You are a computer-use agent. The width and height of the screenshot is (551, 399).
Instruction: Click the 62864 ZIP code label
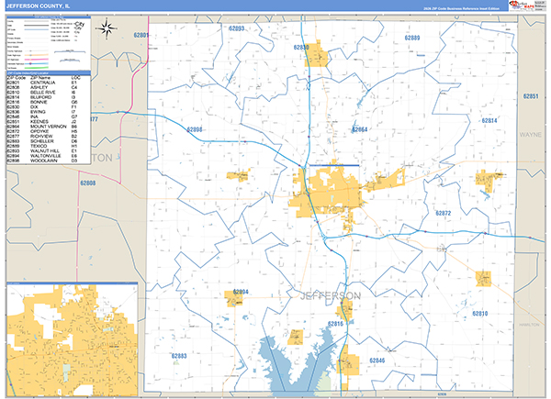pyautogui.click(x=359, y=130)
